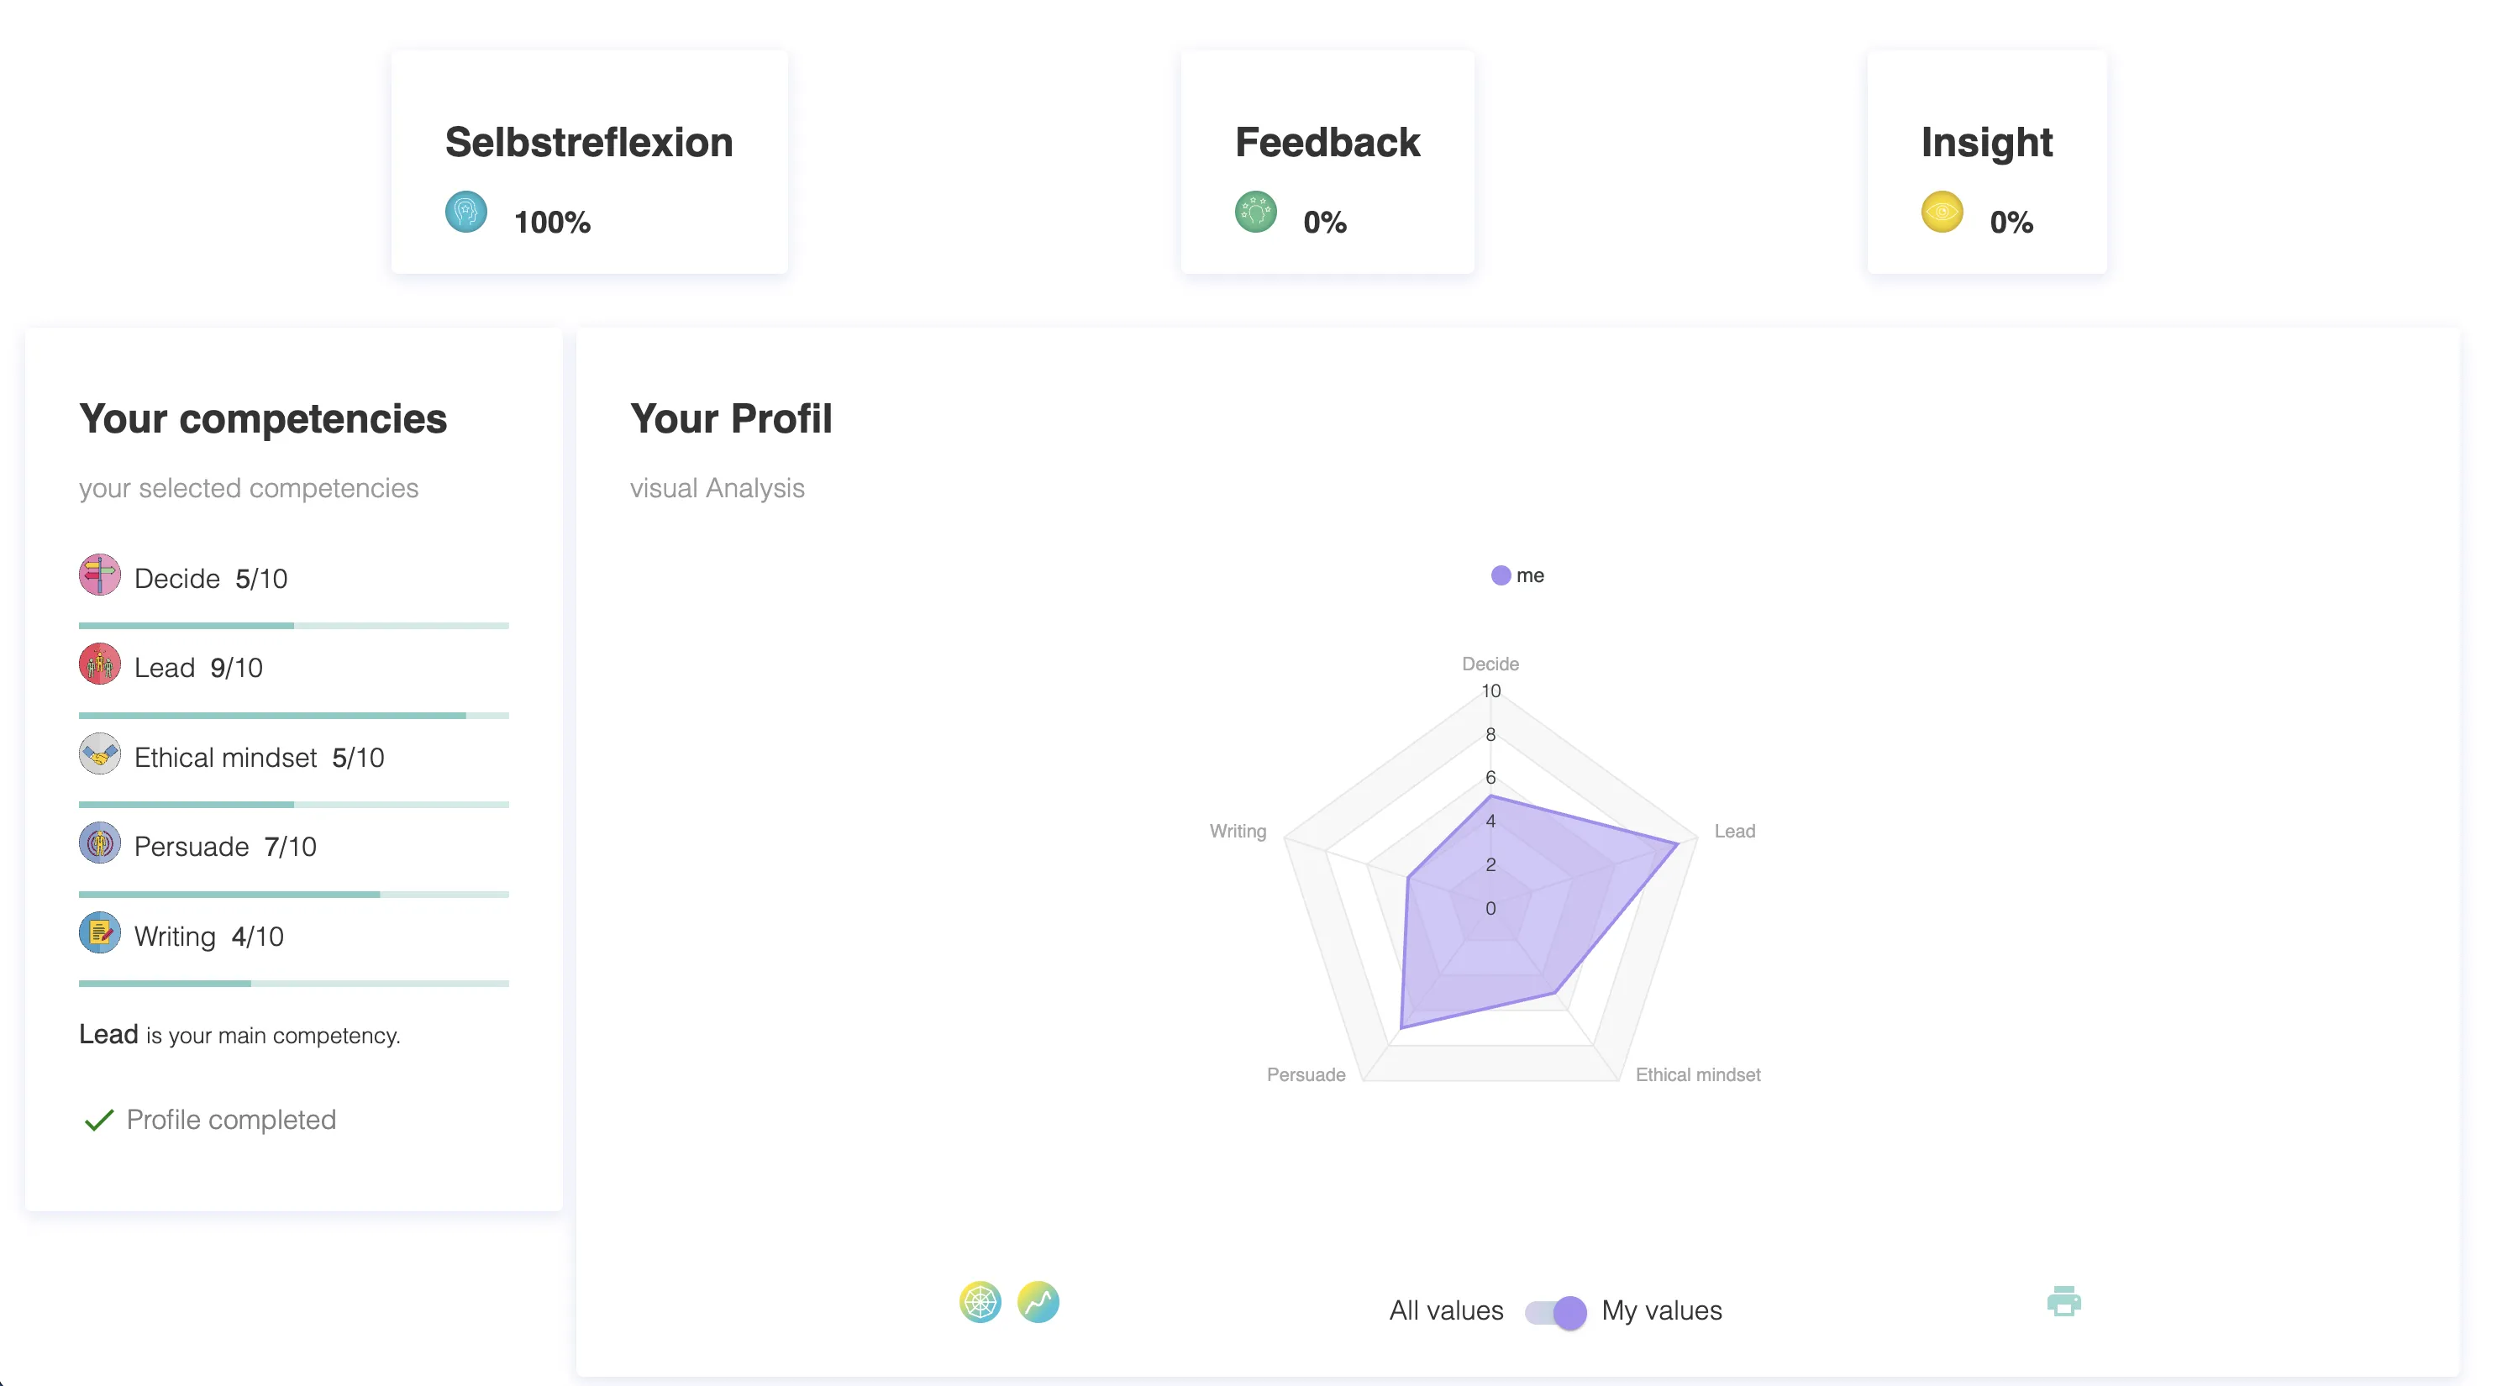Image resolution: width=2497 pixels, height=1386 pixels.
Task: Click the Writing notepad icon
Action: (99, 932)
